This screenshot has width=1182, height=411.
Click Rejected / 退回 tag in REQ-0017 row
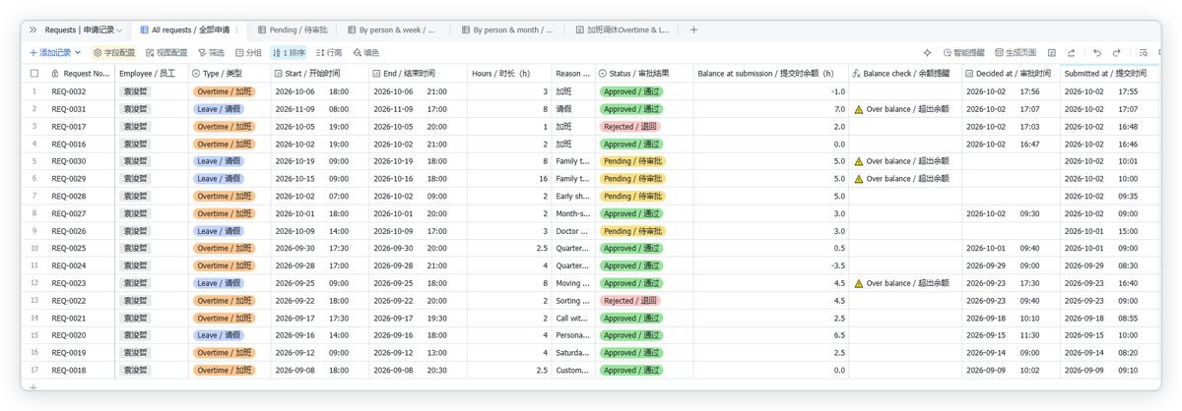629,127
